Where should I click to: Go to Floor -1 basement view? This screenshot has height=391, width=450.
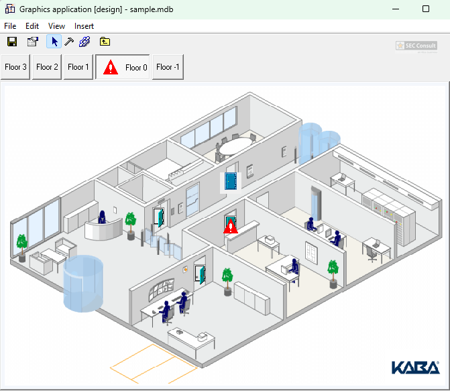(168, 67)
